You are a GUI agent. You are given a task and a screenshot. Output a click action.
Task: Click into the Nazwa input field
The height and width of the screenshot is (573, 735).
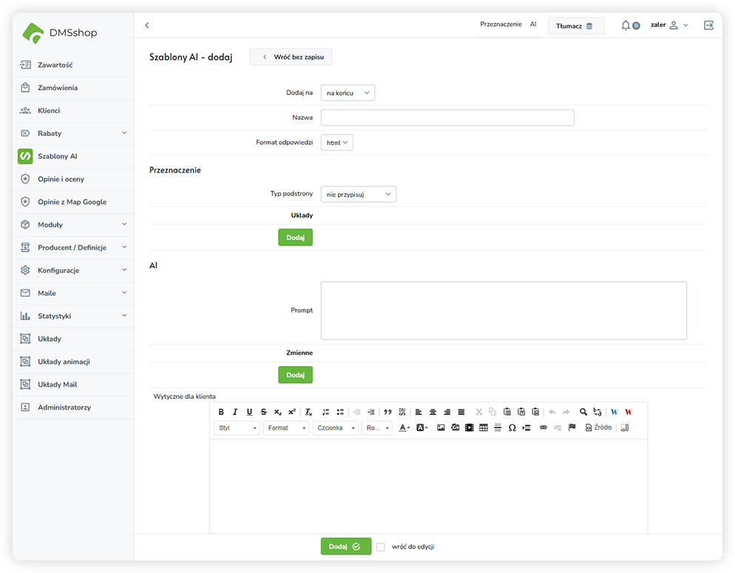[447, 118]
